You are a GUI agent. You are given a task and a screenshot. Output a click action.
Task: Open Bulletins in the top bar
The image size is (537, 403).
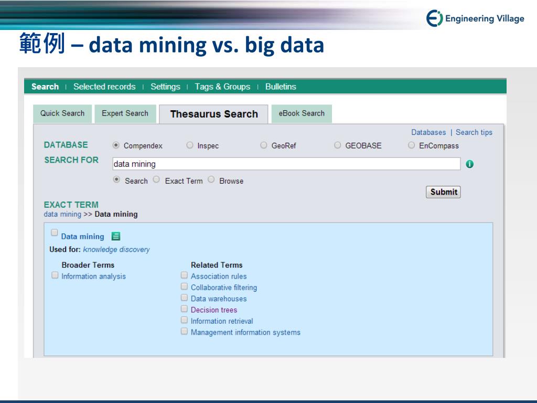pos(281,87)
